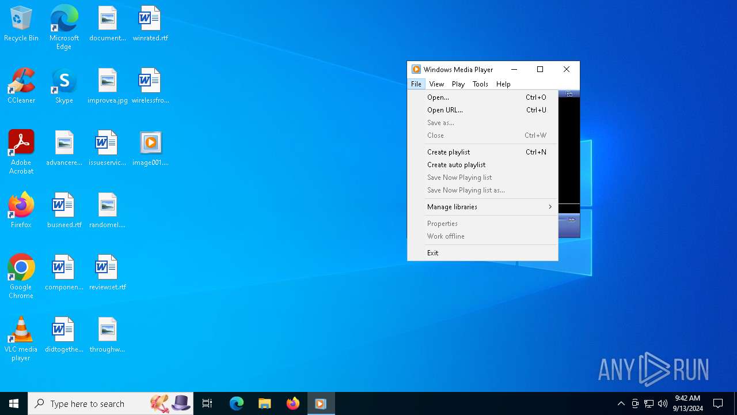The image size is (737, 415).
Task: Choose Exit from the File menu
Action: click(x=483, y=253)
